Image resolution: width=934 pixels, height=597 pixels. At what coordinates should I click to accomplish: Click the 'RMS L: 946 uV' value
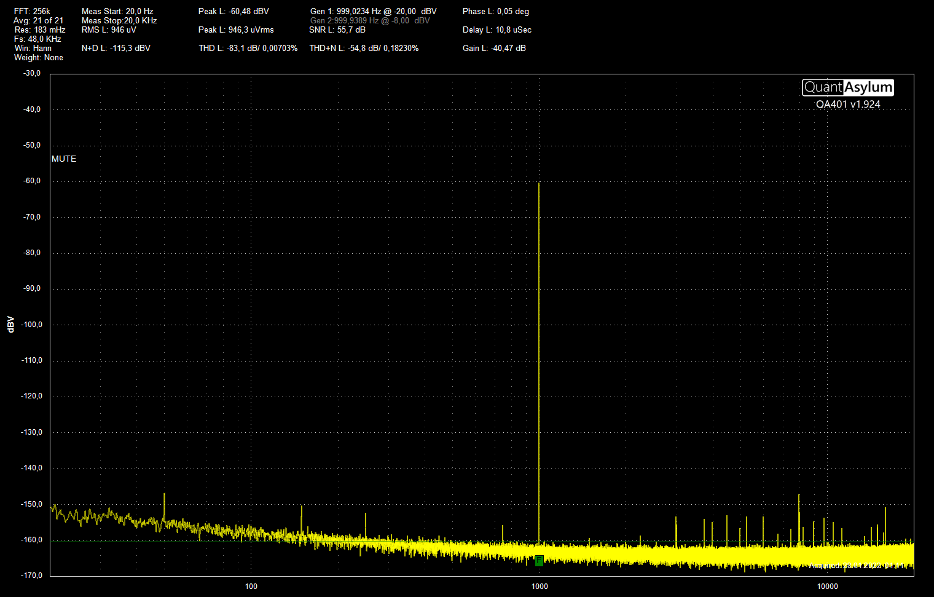109,30
